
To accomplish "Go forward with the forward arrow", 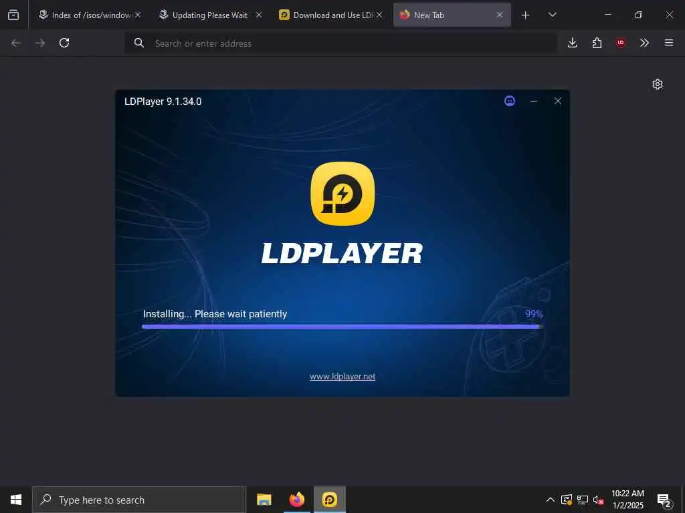I will click(40, 43).
